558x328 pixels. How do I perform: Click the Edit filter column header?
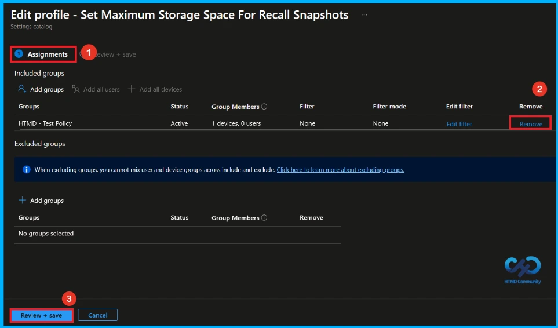pyautogui.click(x=459, y=107)
